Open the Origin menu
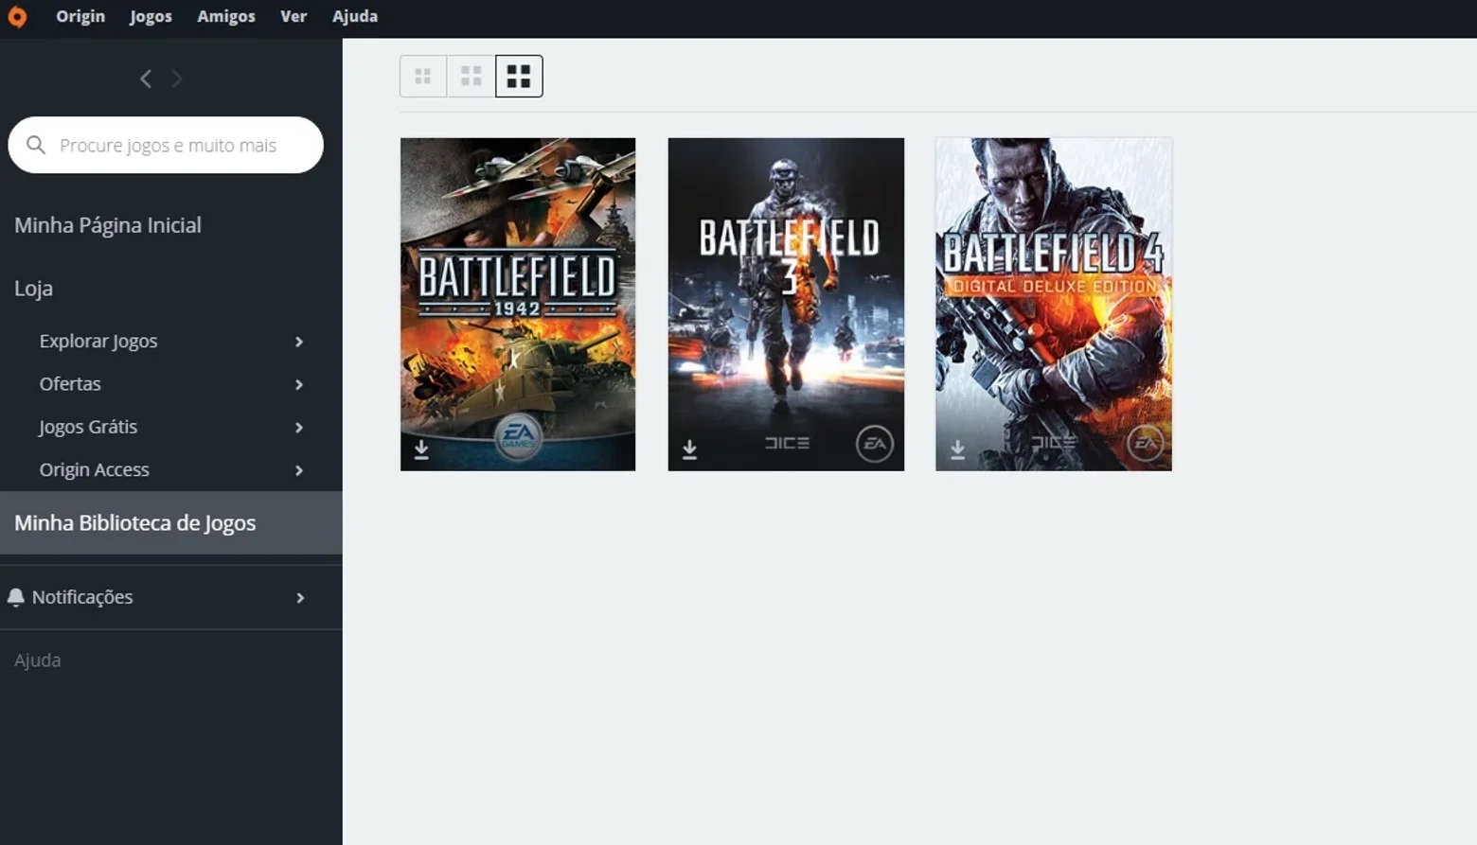 [80, 16]
